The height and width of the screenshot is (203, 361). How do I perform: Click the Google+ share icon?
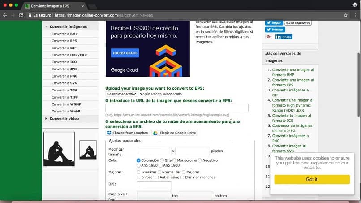pos(269,37)
